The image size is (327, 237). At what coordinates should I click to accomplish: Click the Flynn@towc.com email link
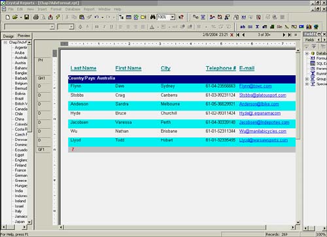tap(256, 86)
